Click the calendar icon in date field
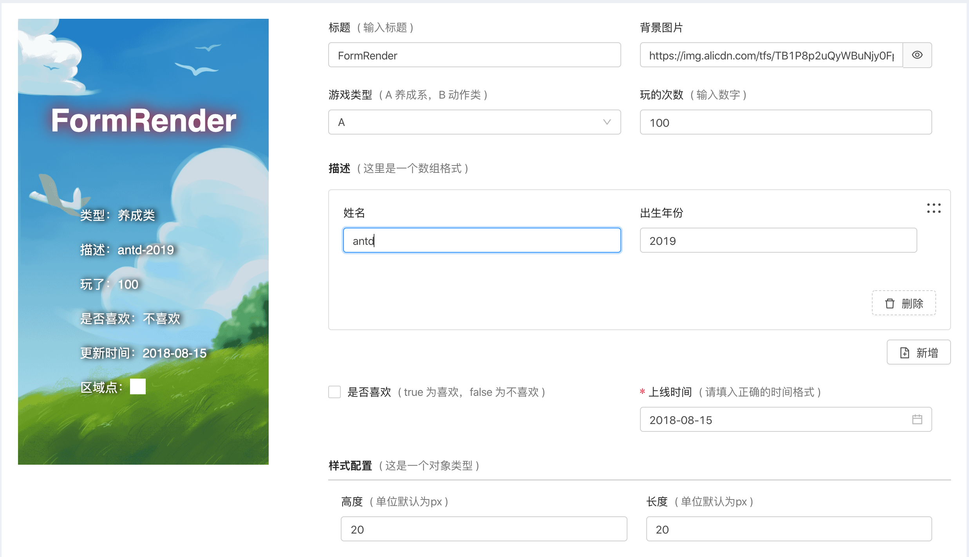The height and width of the screenshot is (557, 969). [917, 420]
